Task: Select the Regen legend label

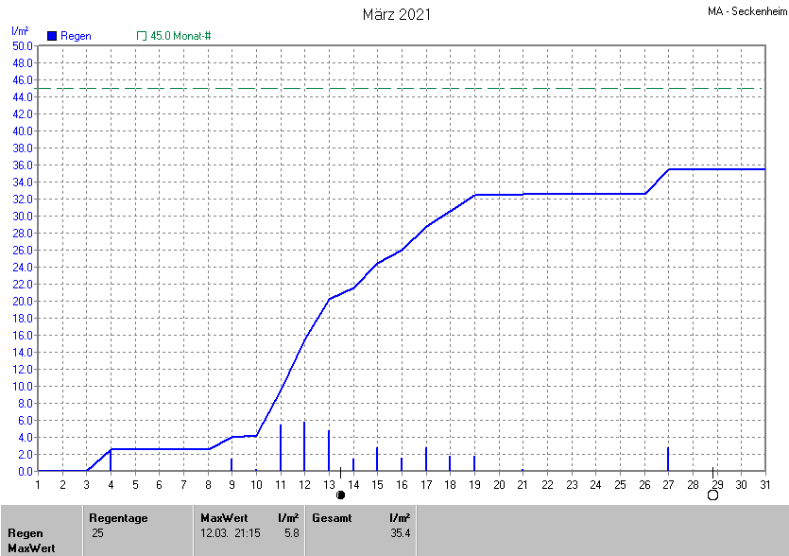Action: click(x=76, y=36)
